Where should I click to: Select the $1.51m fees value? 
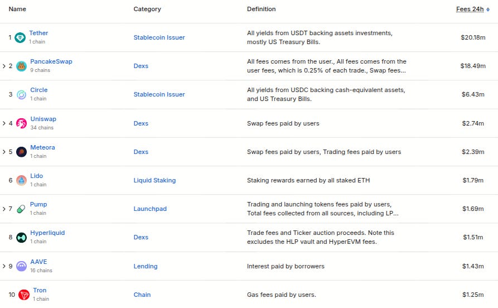[473, 237]
